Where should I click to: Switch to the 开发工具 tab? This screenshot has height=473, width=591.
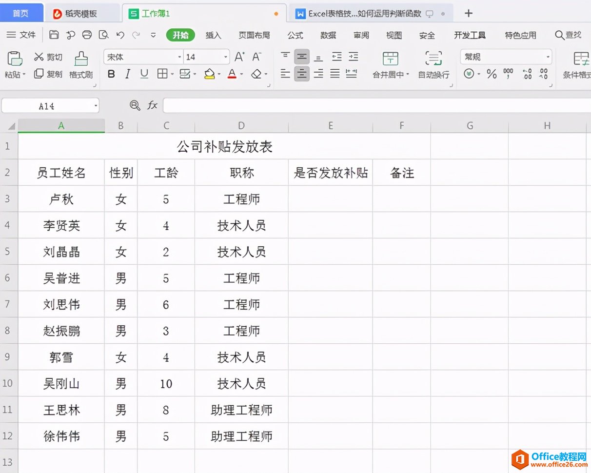pos(470,36)
